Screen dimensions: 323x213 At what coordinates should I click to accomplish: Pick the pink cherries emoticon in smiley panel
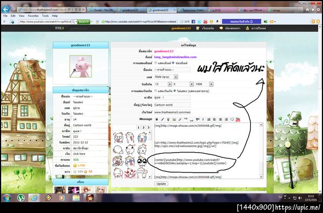130,173
